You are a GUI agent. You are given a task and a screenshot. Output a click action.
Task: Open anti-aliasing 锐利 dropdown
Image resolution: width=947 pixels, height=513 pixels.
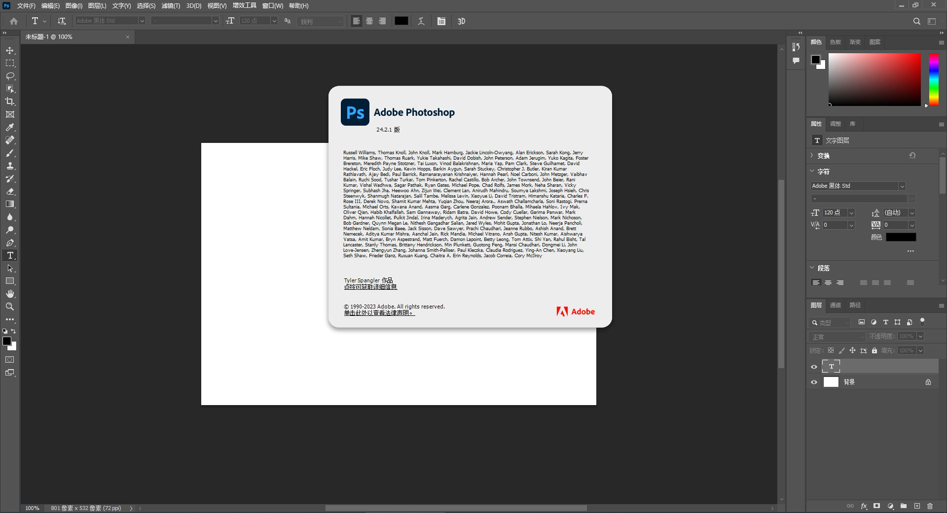pos(321,21)
